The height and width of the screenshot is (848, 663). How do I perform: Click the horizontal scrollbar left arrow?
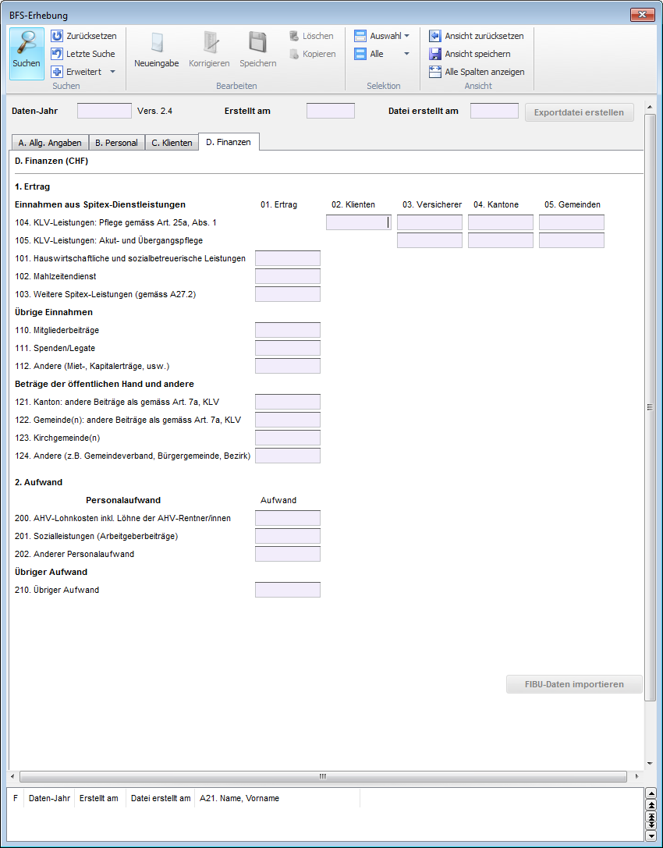[13, 776]
